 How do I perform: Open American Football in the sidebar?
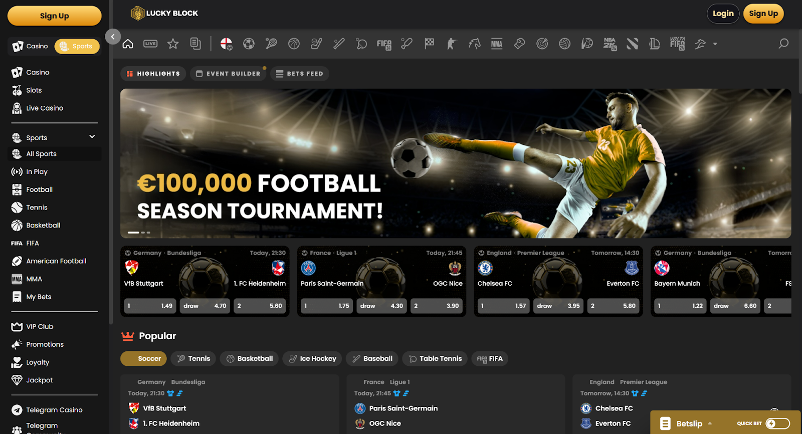(x=55, y=261)
